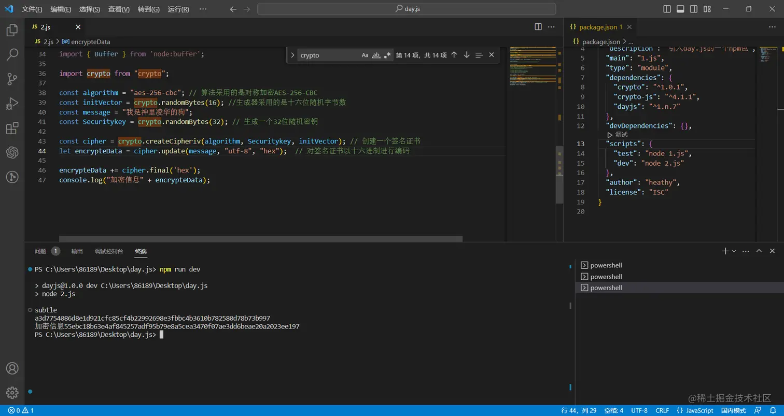This screenshot has height=416, width=784.
Task: Switch to the 输出 panel tab
Action: (77, 251)
